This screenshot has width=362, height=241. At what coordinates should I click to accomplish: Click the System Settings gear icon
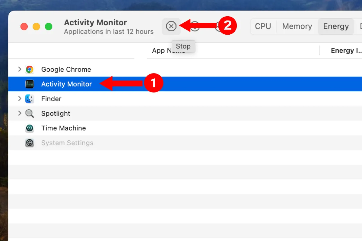coord(30,143)
